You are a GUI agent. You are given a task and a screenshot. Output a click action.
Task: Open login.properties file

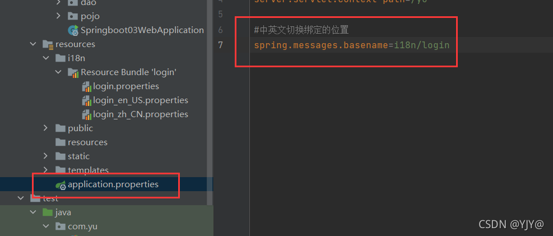126,86
